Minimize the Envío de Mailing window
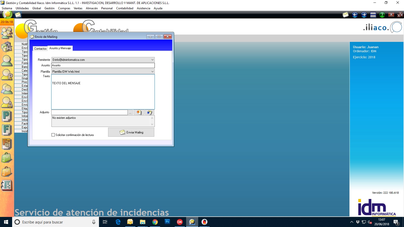 pyautogui.click(x=150, y=37)
